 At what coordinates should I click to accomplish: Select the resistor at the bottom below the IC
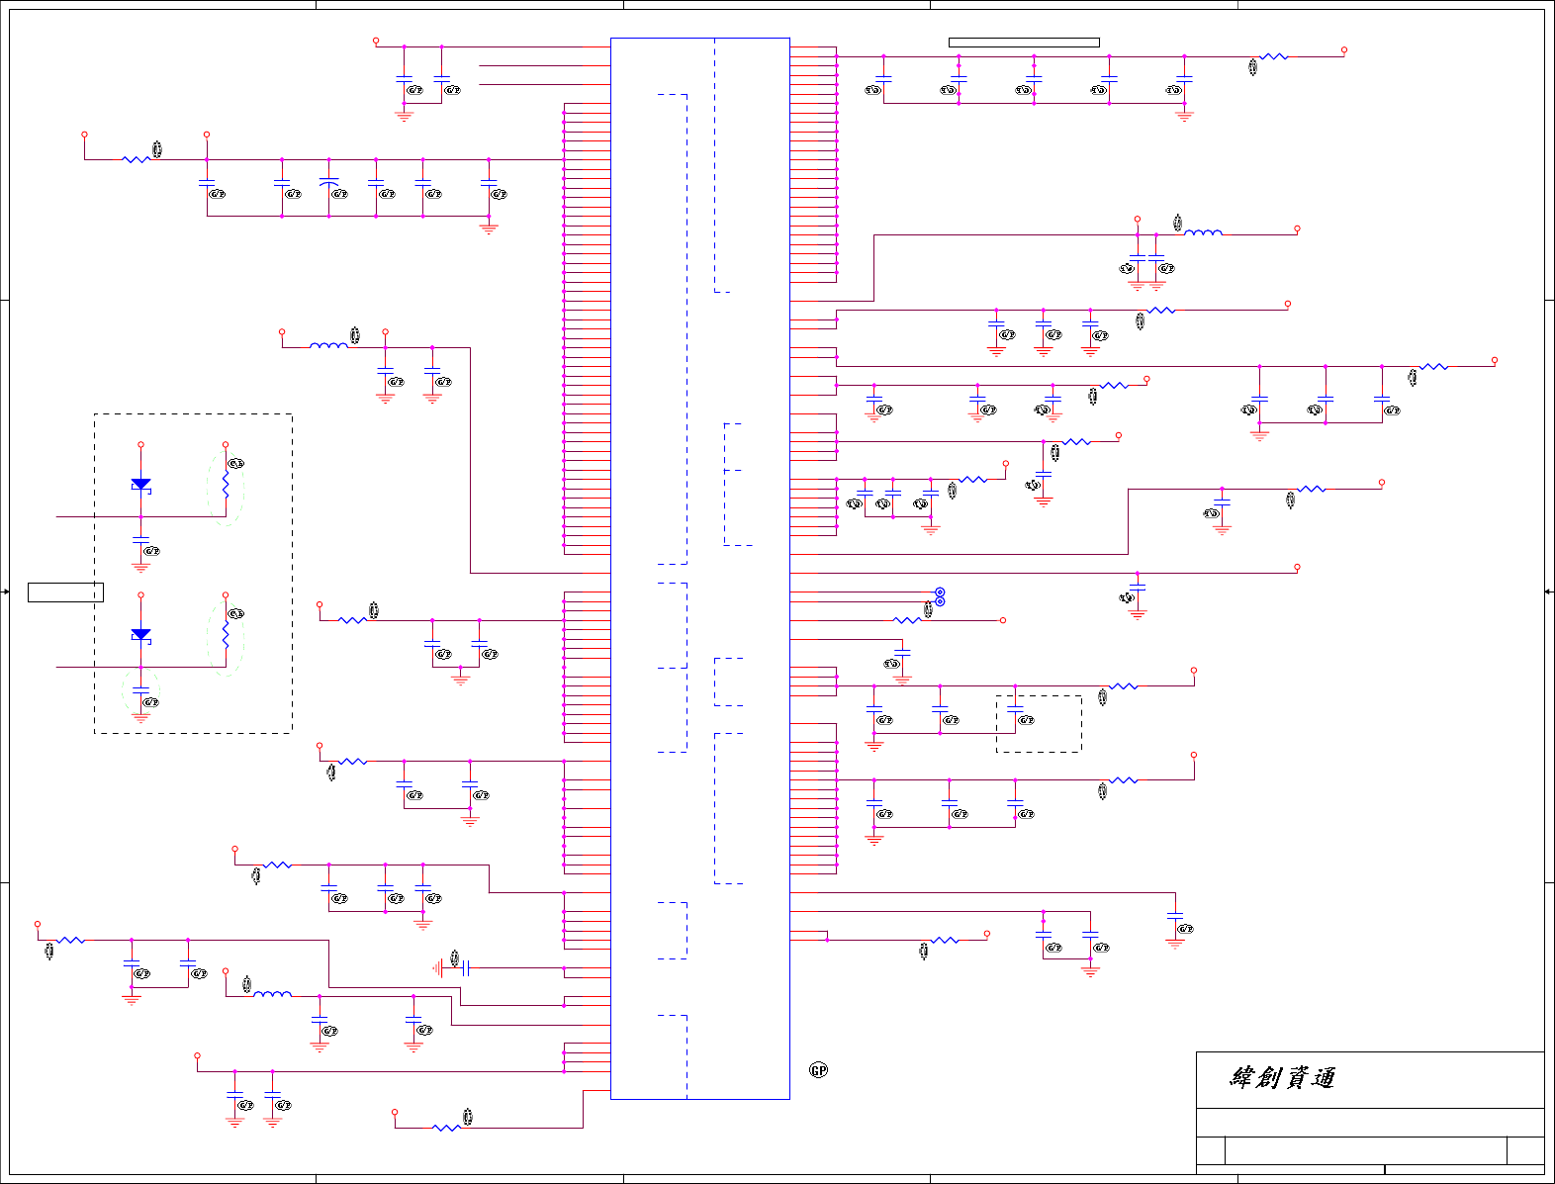pos(446,1128)
